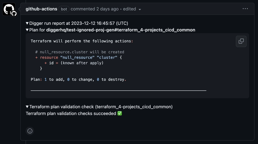Screen dimensions: 258x144
Task: Add a reaction with the smiley icon
Action: 30,131
